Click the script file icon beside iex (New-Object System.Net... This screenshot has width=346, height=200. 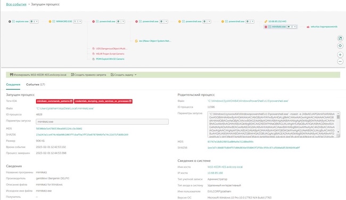[x=136, y=41]
